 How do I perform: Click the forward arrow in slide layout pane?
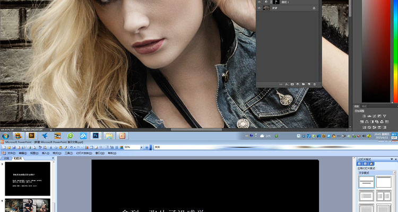[x=365, y=164]
